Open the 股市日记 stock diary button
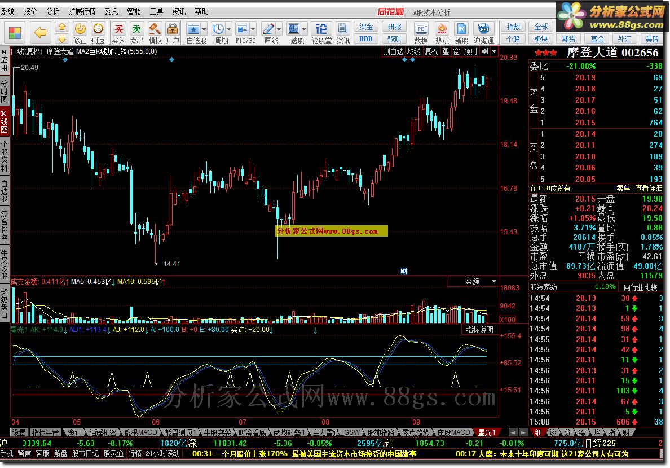This screenshot has height=468, width=670. coord(85,453)
